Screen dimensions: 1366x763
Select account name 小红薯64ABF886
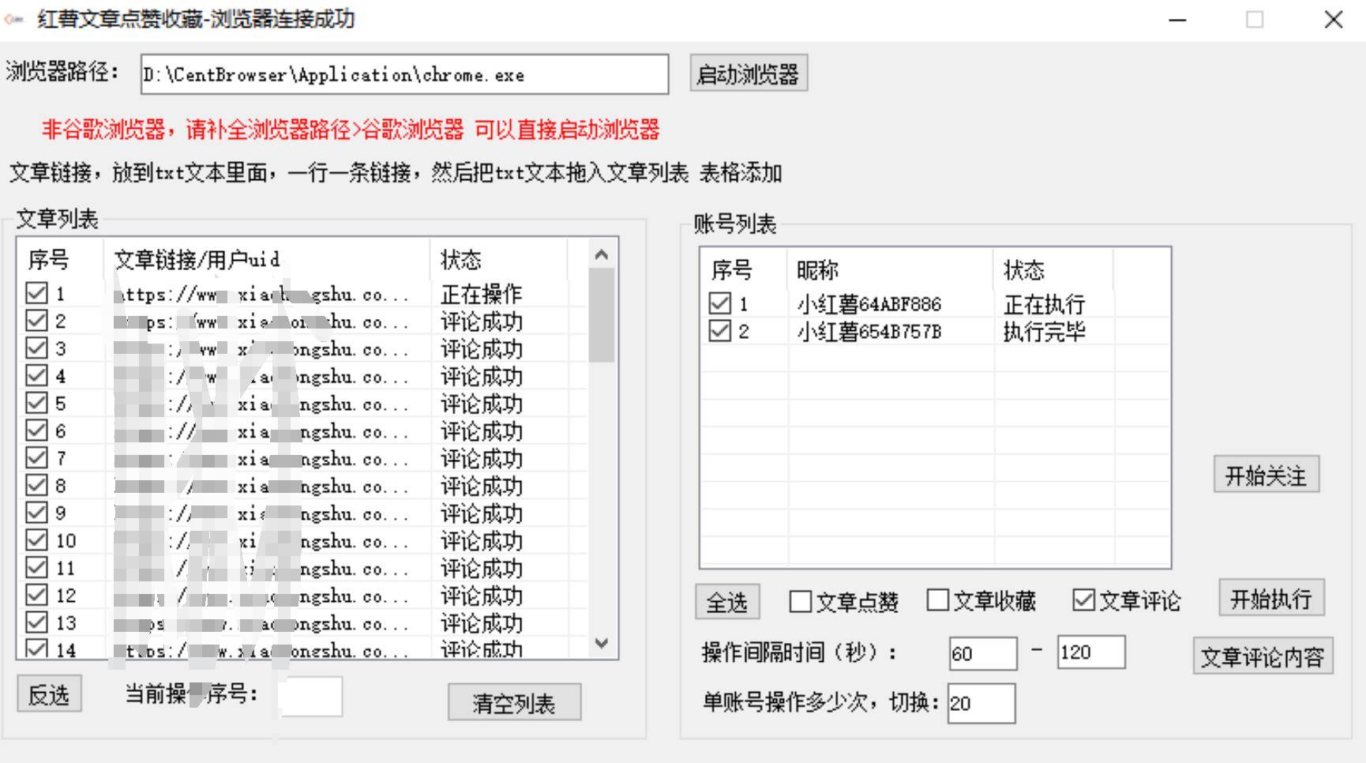coord(869,304)
